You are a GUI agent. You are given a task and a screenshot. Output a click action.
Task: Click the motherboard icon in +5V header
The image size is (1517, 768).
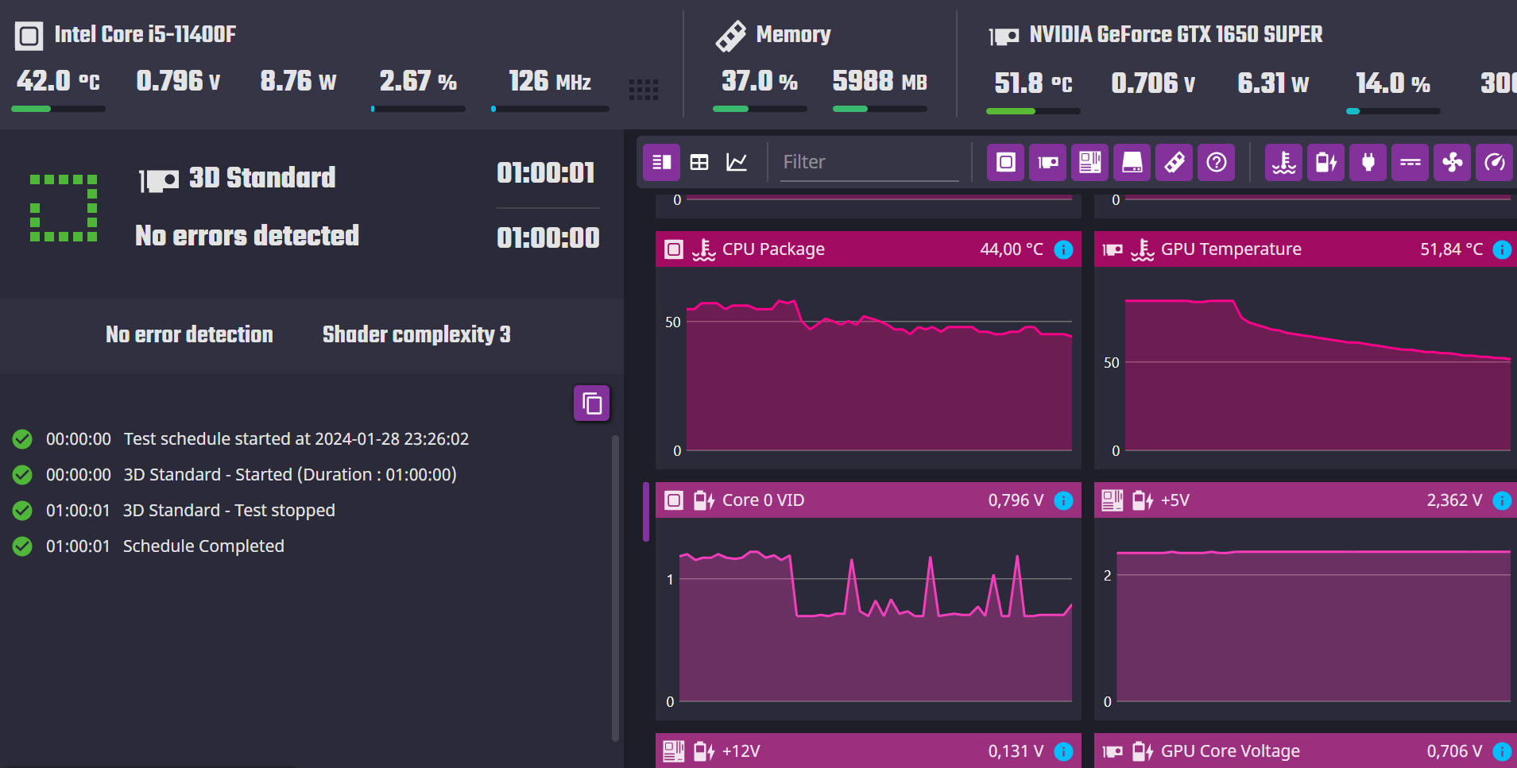1113,500
